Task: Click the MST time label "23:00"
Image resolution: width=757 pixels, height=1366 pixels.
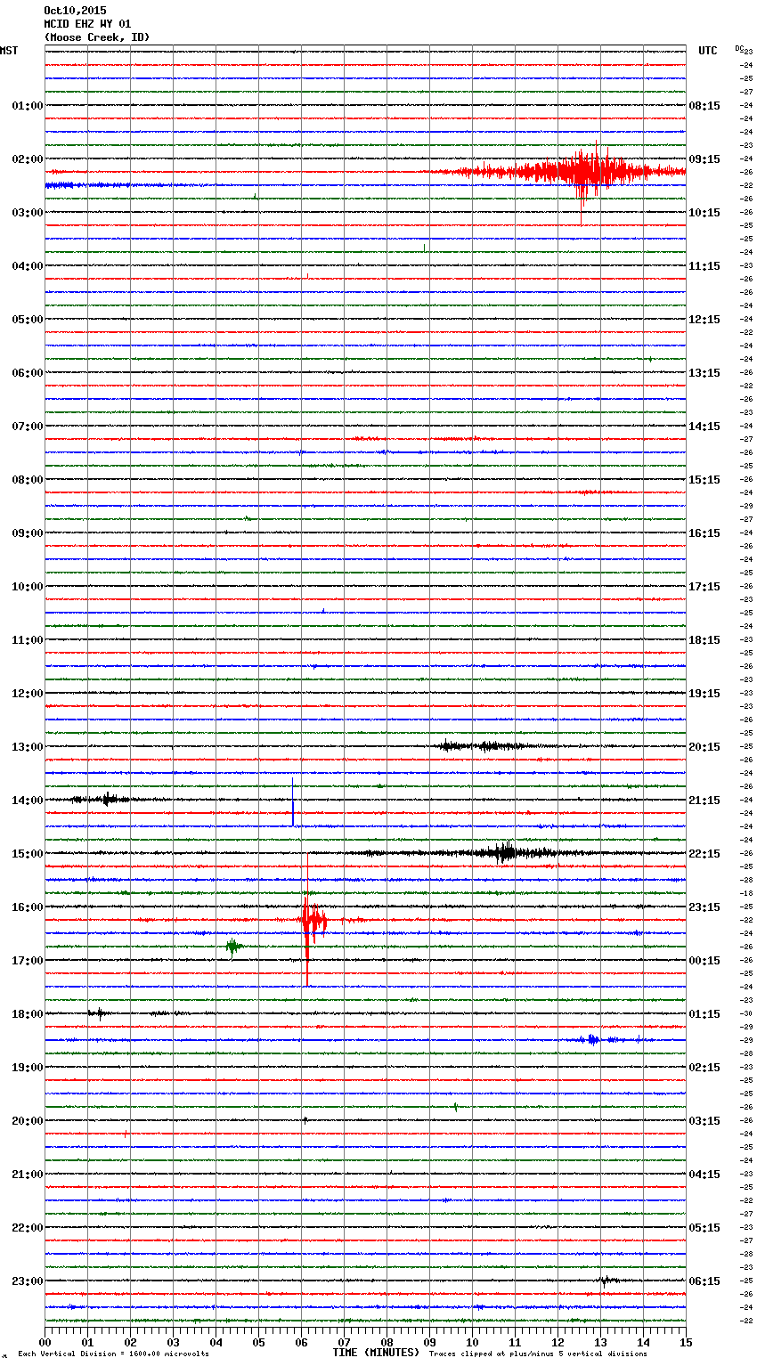Action: pyautogui.click(x=28, y=1281)
